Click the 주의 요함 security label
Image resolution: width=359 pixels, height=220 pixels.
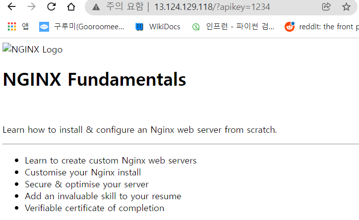click(x=125, y=6)
